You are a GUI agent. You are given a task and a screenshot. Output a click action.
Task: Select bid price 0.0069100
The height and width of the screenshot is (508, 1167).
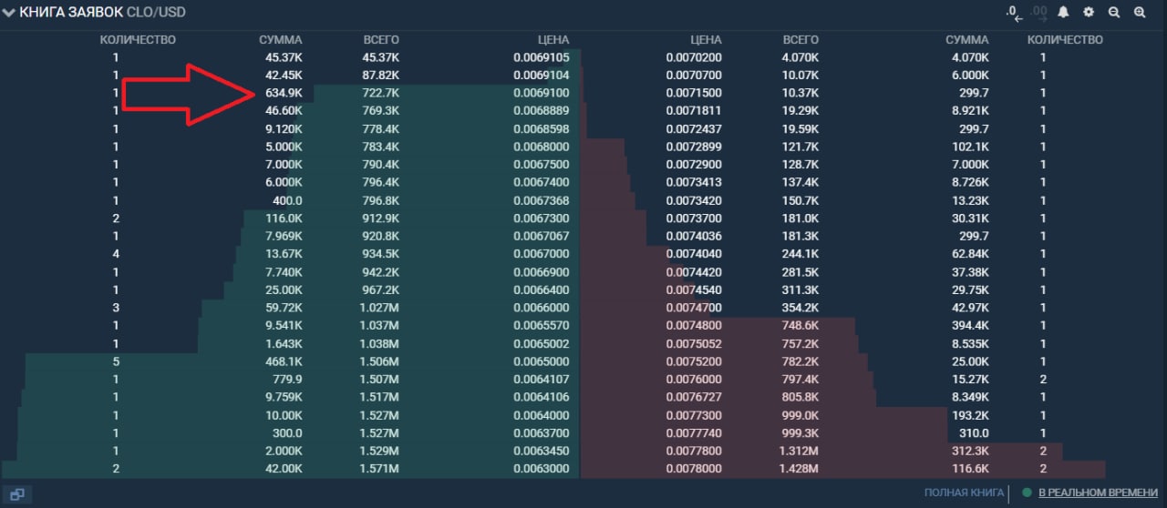pyautogui.click(x=541, y=93)
